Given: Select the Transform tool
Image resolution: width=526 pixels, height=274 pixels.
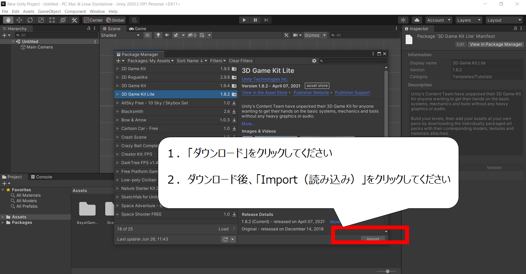Looking at the screenshot, I should tap(63, 20).
